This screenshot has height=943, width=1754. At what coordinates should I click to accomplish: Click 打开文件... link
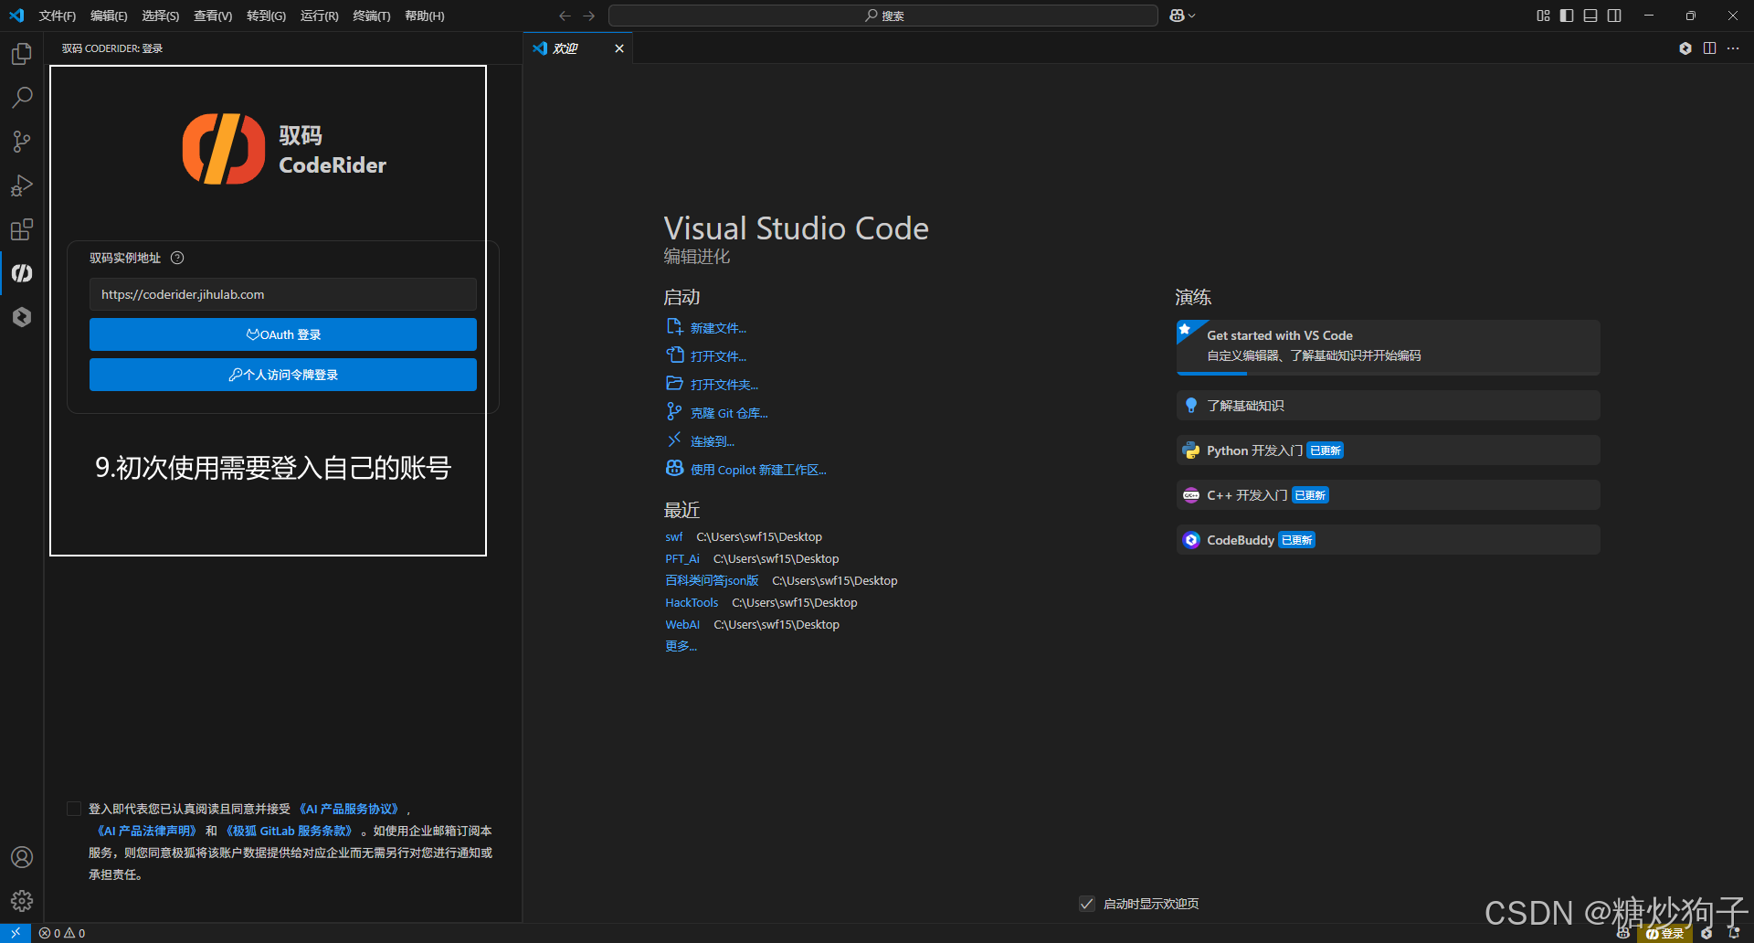point(718,356)
